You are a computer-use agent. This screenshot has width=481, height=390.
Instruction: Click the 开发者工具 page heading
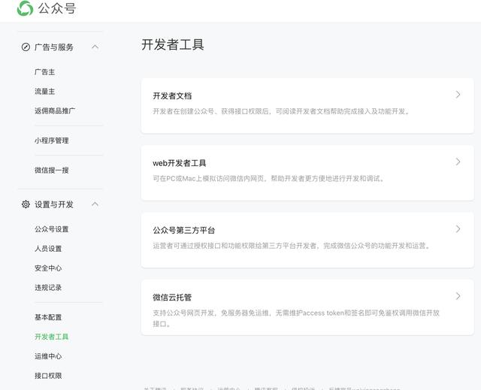click(x=173, y=45)
